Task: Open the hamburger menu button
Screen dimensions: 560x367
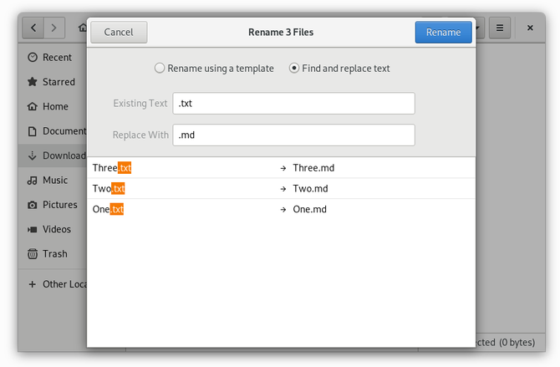Action: pos(500,28)
